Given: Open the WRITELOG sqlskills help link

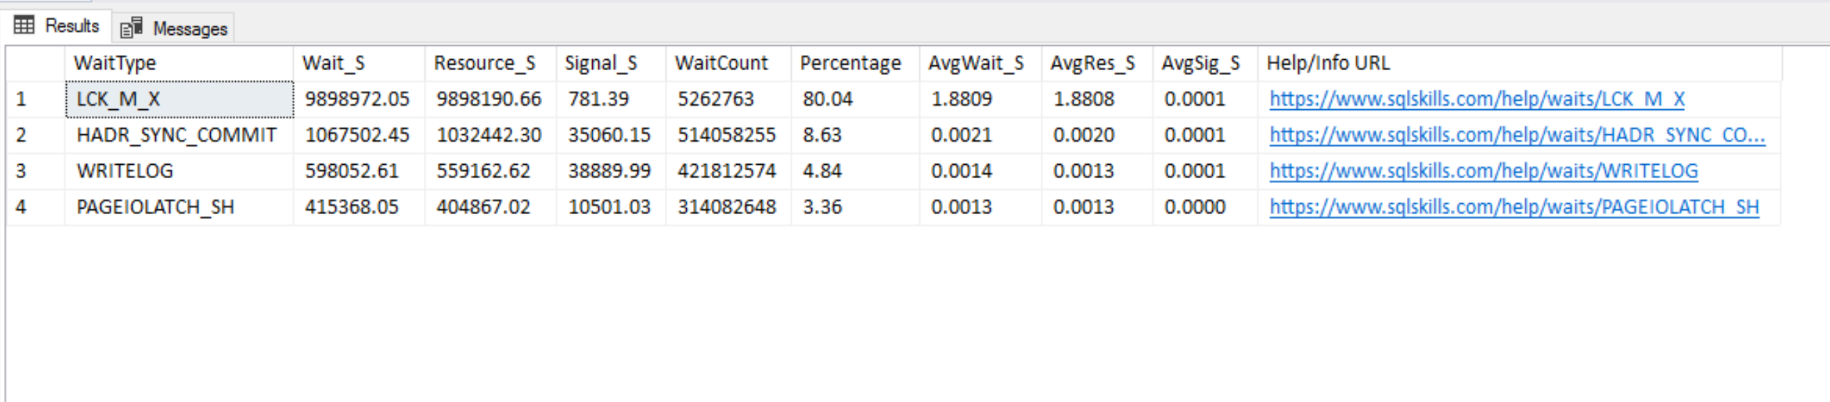Looking at the screenshot, I should [x=1483, y=171].
